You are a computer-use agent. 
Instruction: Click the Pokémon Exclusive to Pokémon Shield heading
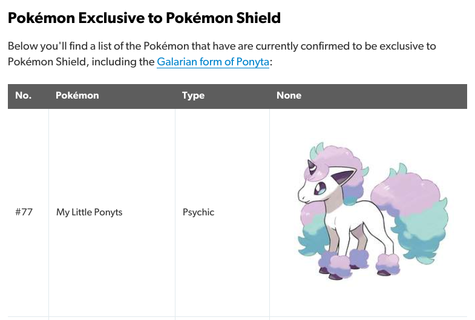coord(144,18)
